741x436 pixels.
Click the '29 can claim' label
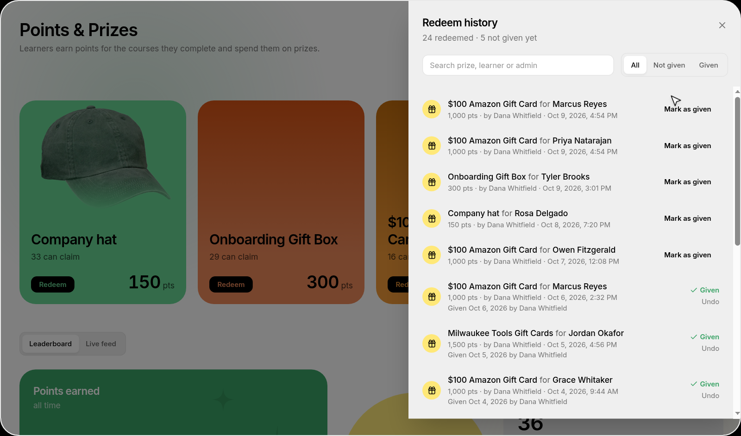click(233, 257)
